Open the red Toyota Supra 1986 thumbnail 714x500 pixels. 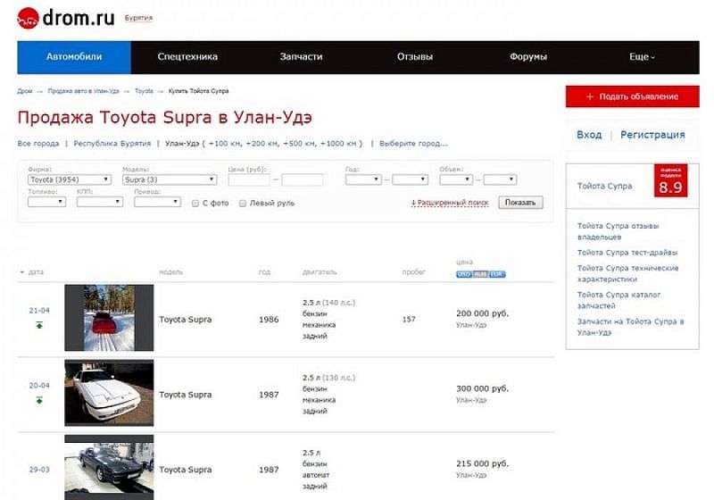click(x=109, y=318)
